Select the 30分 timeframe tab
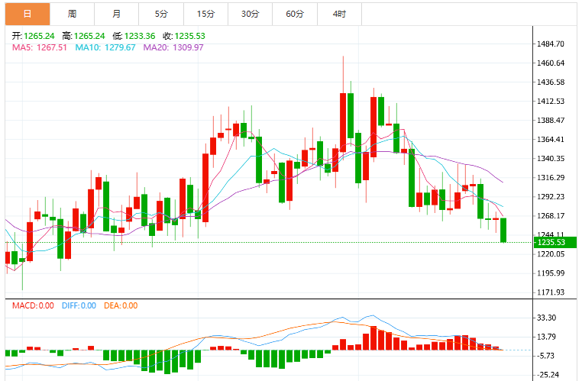The image size is (582, 381). pyautogui.click(x=251, y=14)
